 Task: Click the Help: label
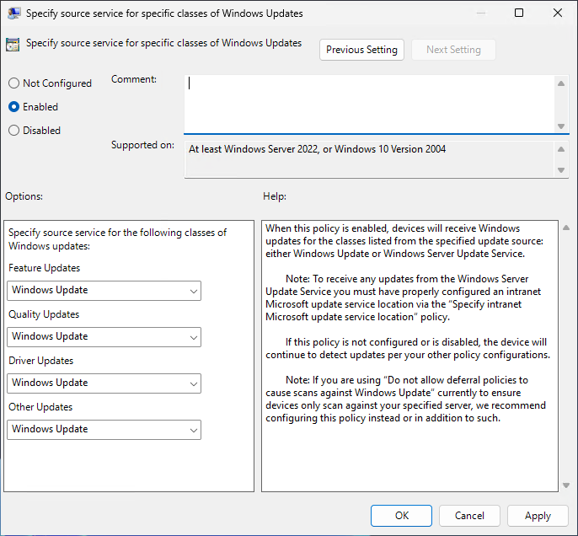(x=275, y=196)
